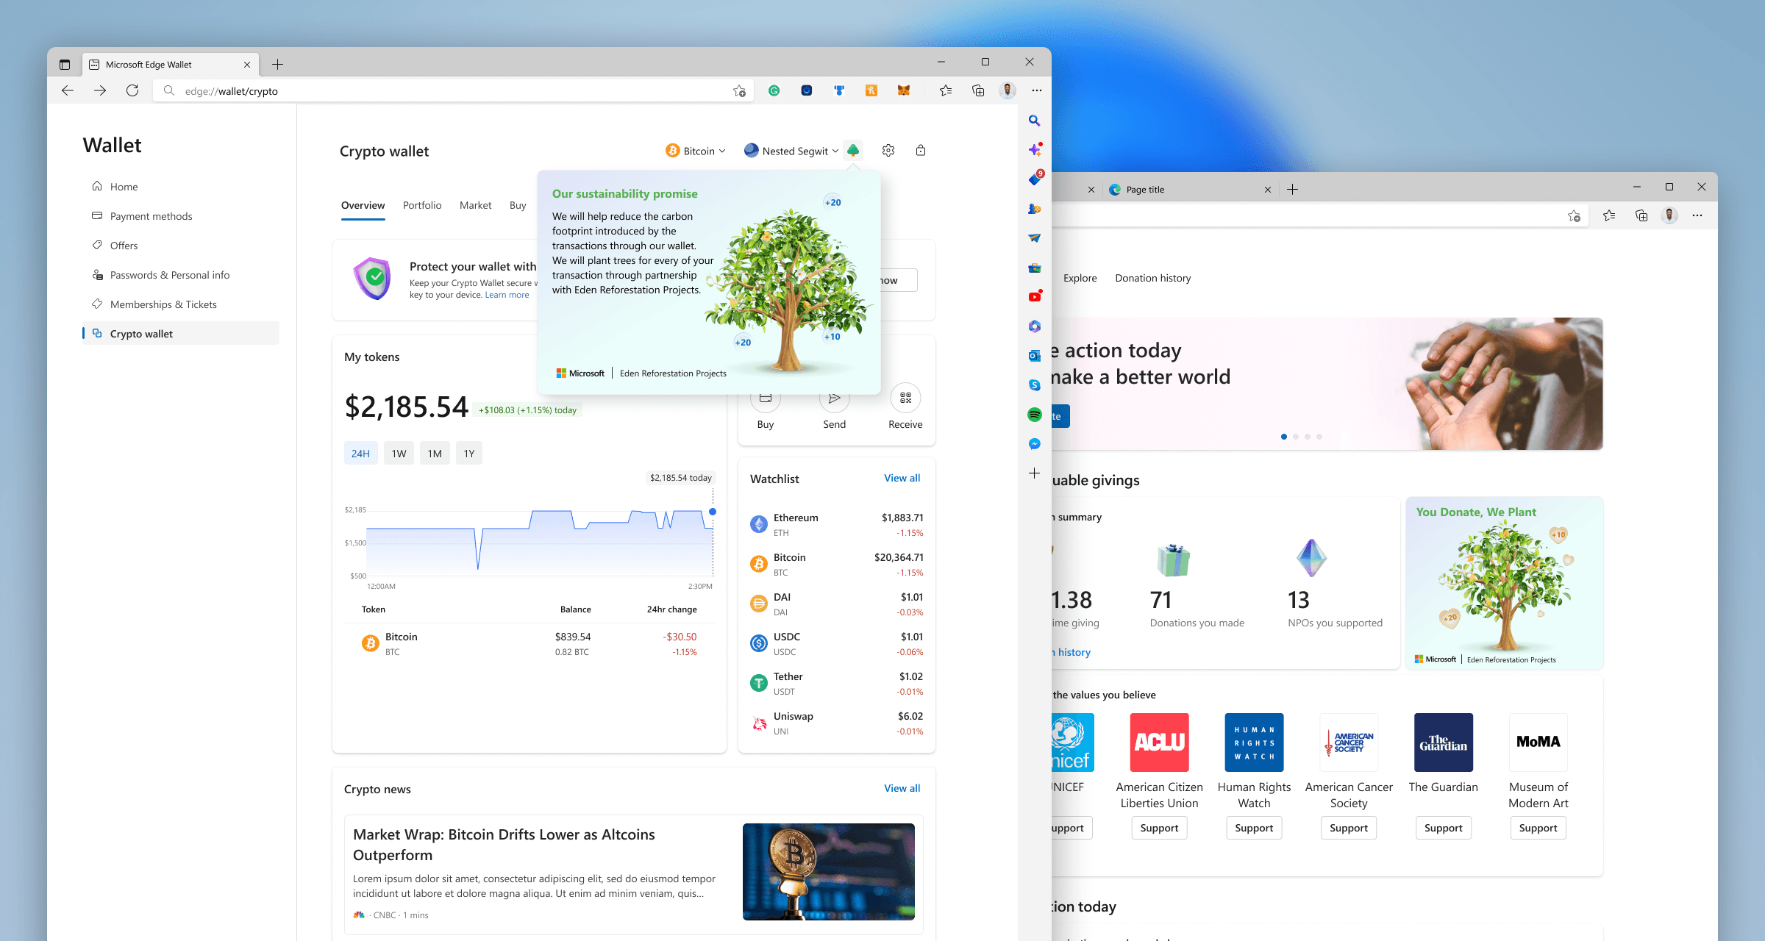Viewport: 1765px width, 941px height.
Task: Open crypto wallet settings gear
Action: tap(888, 151)
